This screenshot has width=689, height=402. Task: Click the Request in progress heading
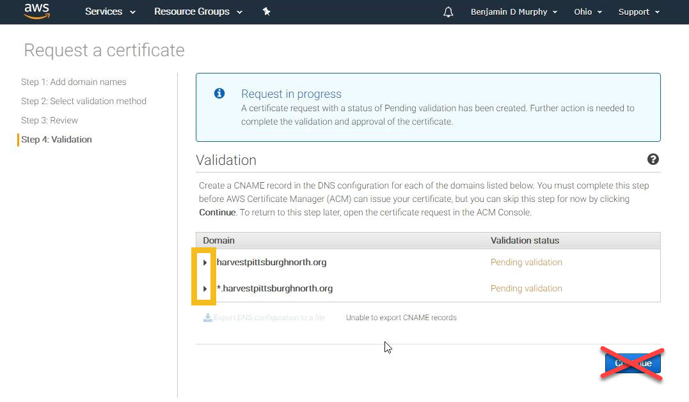[x=291, y=94]
